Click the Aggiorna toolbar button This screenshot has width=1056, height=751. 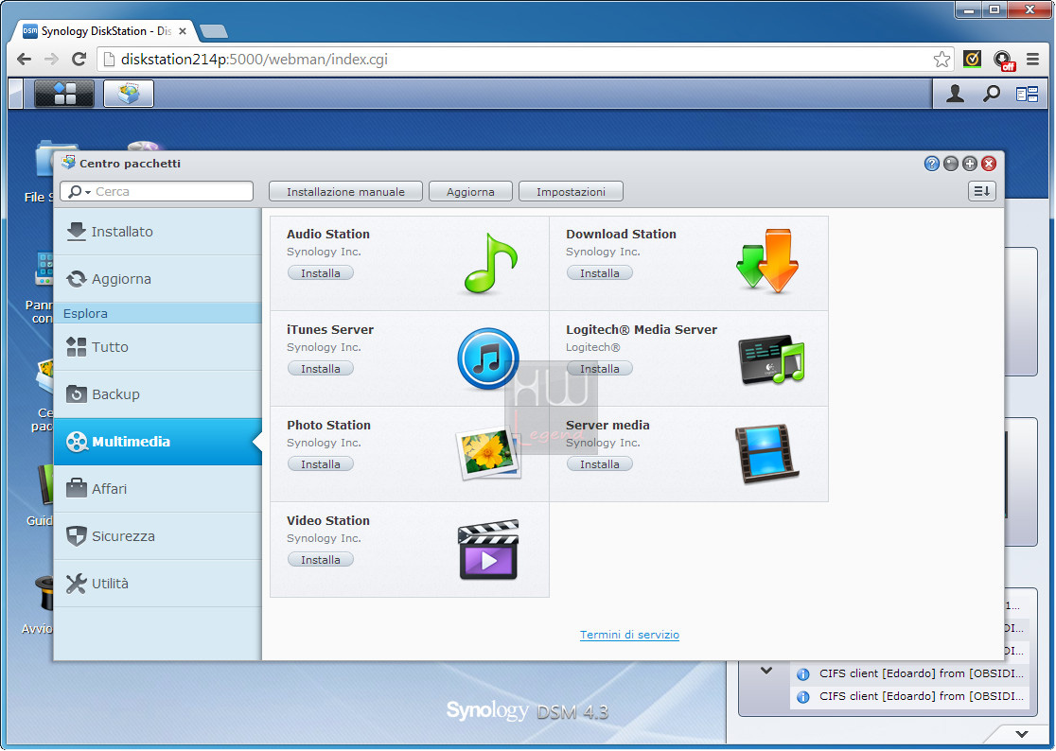pos(470,192)
